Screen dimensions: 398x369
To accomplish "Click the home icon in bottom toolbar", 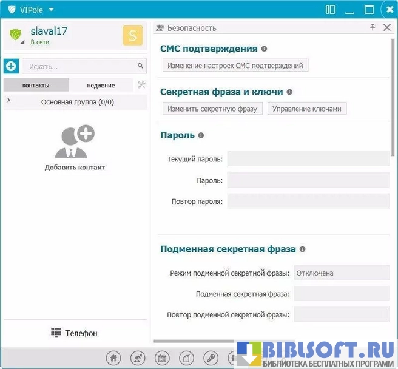I will coord(113,357).
